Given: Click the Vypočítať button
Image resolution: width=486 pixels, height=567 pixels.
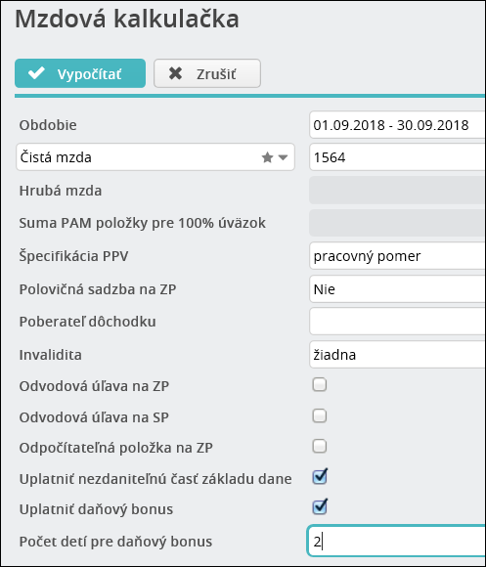Looking at the screenshot, I should [x=80, y=73].
